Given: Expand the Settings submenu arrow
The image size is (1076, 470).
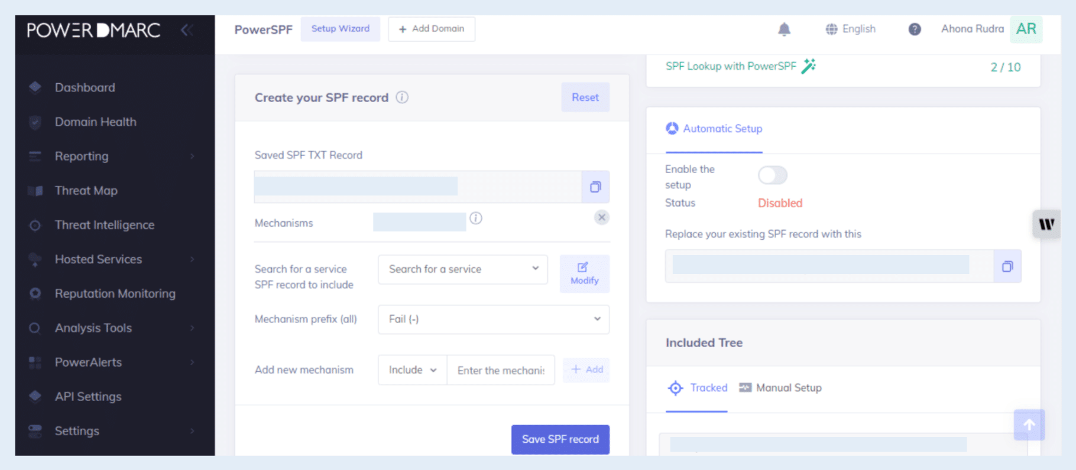Looking at the screenshot, I should tap(192, 431).
